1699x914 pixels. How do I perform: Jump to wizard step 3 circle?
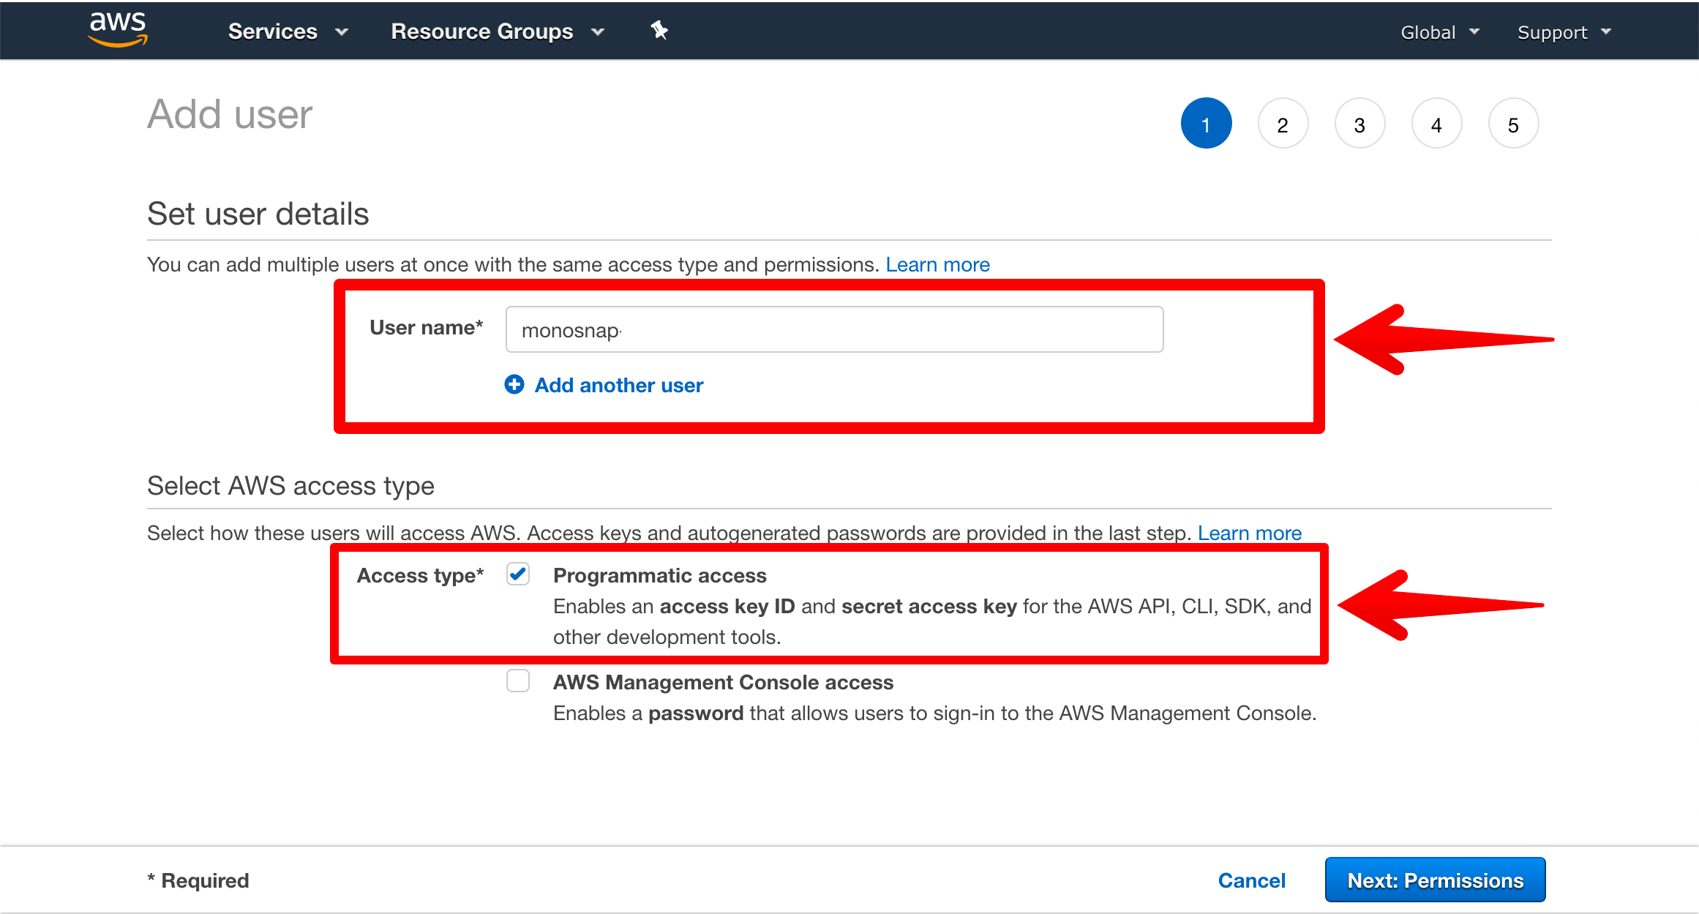pos(1359,124)
